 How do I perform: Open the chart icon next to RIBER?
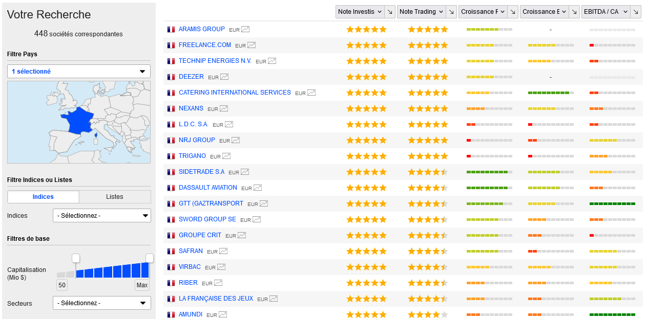pyautogui.click(x=218, y=283)
